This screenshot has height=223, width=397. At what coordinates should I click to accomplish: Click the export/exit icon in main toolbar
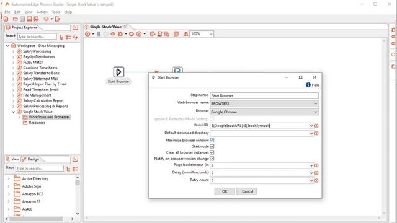point(58,19)
